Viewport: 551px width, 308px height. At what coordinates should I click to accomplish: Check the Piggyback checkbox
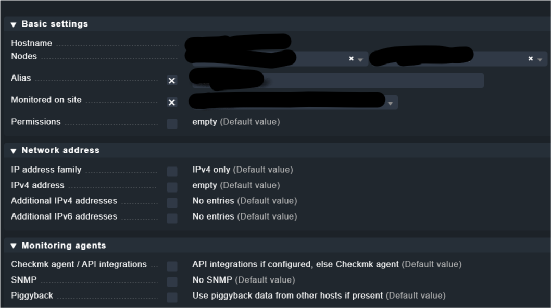(172, 298)
